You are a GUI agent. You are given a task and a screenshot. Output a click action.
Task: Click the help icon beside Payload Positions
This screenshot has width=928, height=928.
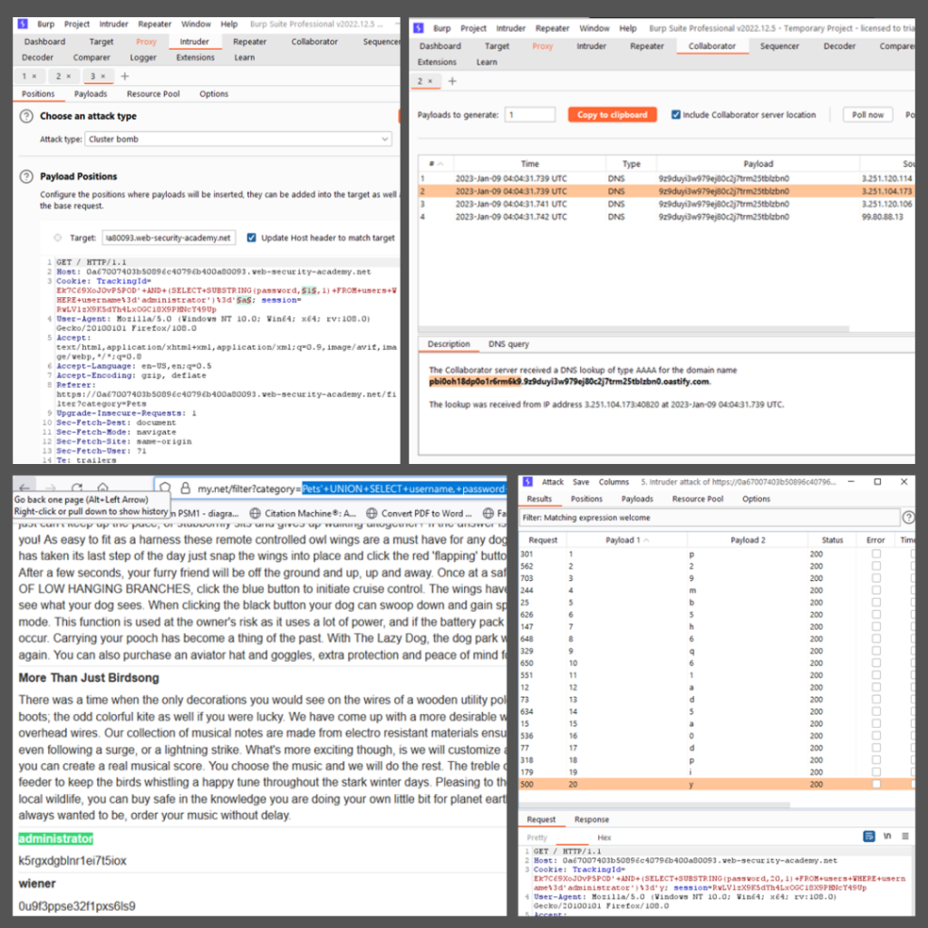coord(27,177)
